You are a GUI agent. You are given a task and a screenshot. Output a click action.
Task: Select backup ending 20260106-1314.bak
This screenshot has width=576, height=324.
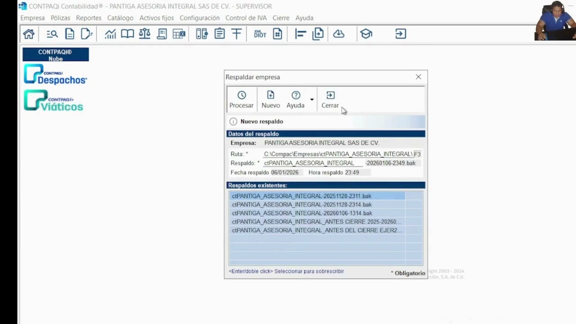(x=318, y=213)
